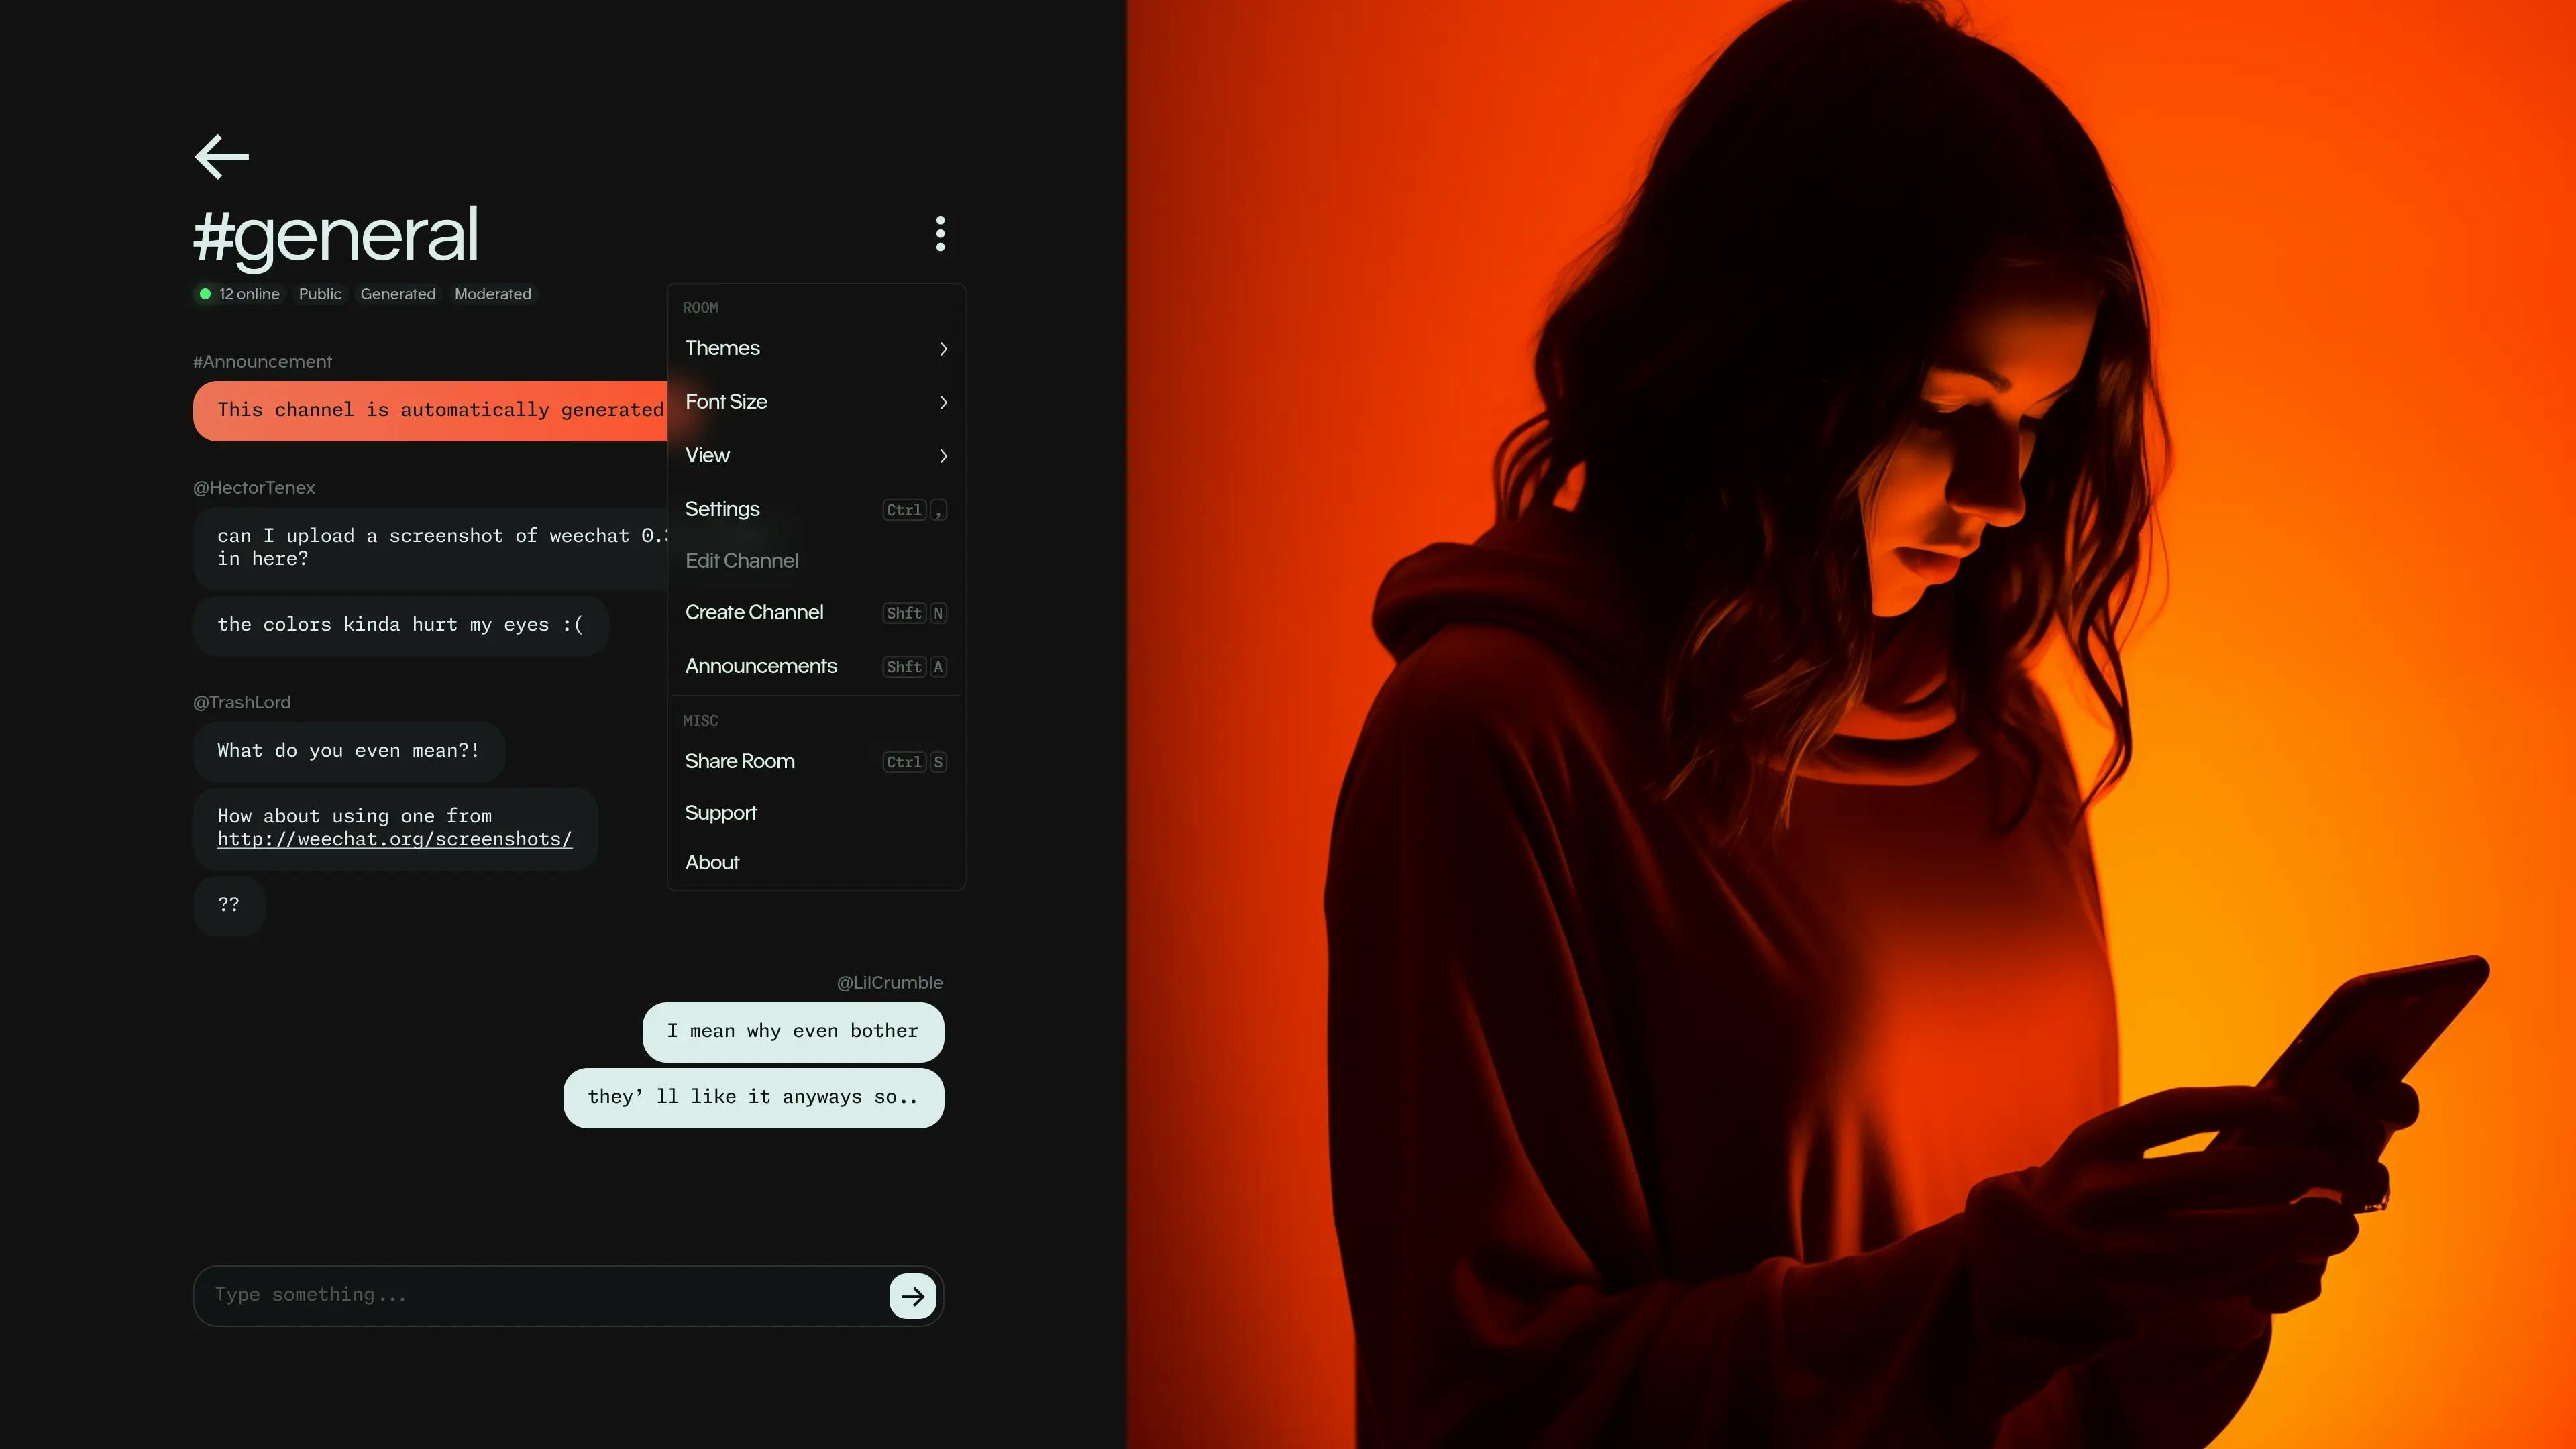Toggle the Public channel visibility badge

pyautogui.click(x=320, y=294)
